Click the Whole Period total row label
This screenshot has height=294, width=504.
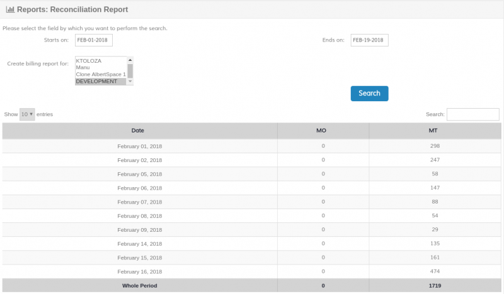[x=140, y=286]
